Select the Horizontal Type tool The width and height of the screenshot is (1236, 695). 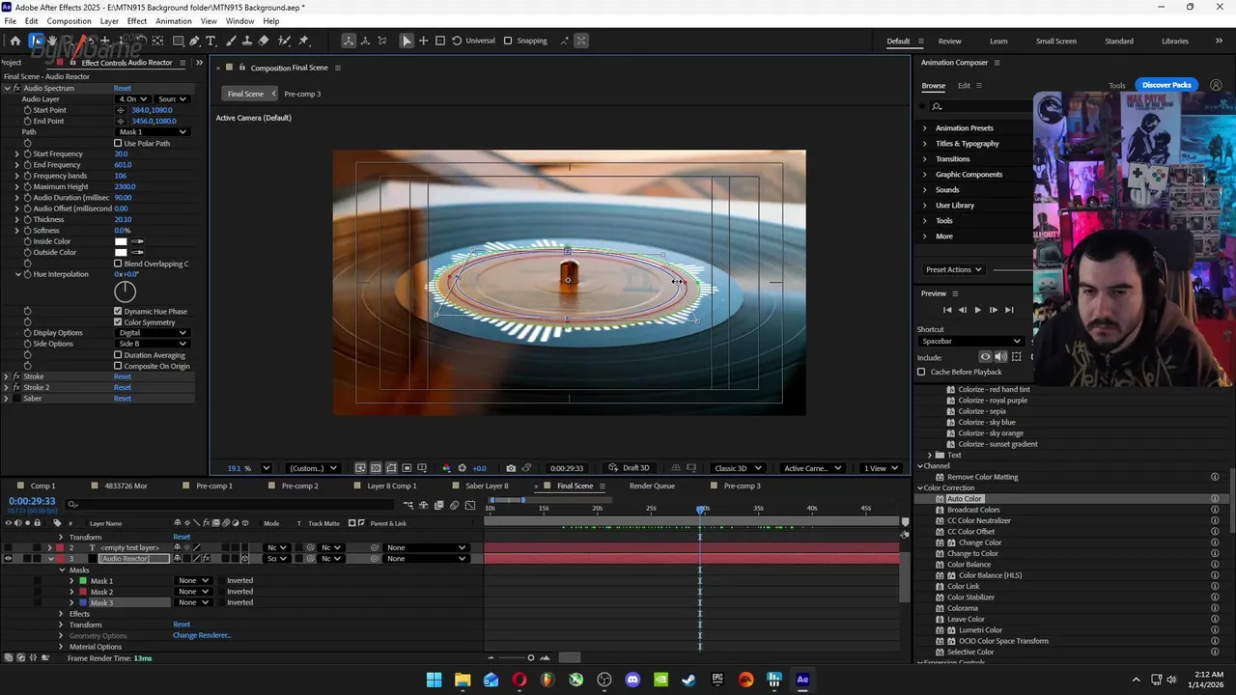coord(211,41)
